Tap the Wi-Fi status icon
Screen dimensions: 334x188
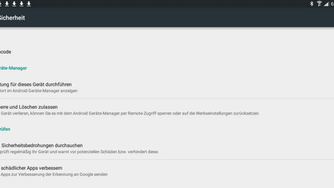(319, 4)
